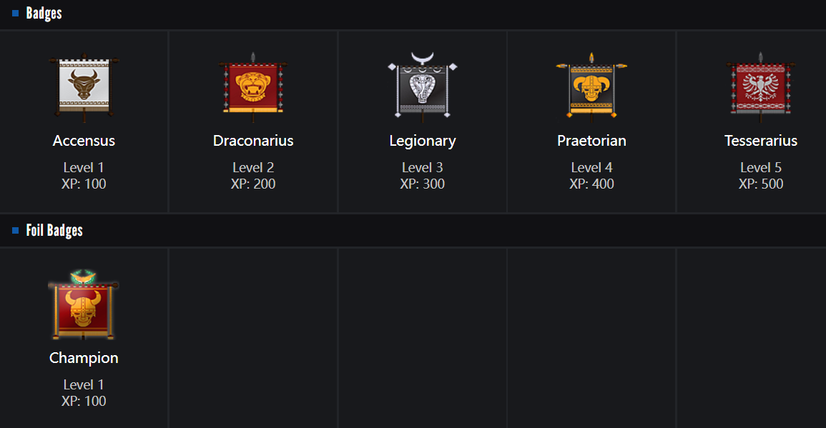Click the blue square beside Badges header
The width and height of the screenshot is (826, 428).
click(16, 14)
